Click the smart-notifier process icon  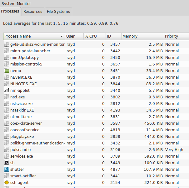pos(7,176)
